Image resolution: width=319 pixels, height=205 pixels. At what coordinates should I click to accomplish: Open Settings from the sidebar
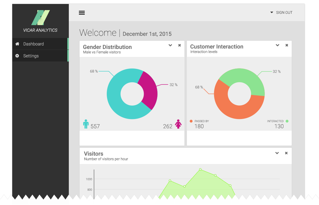[x=31, y=56]
